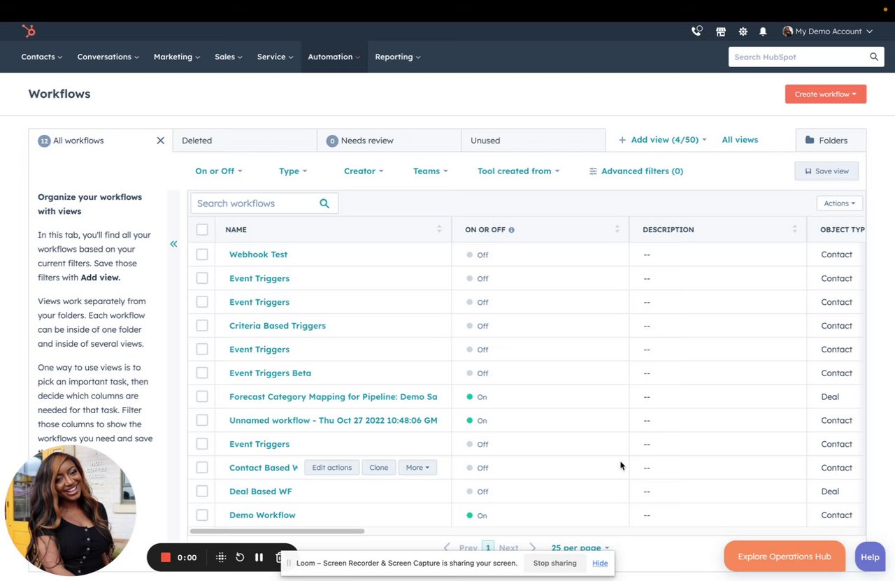The image size is (895, 581).
Task: Open the Contacts navigation menu
Action: pyautogui.click(x=42, y=57)
